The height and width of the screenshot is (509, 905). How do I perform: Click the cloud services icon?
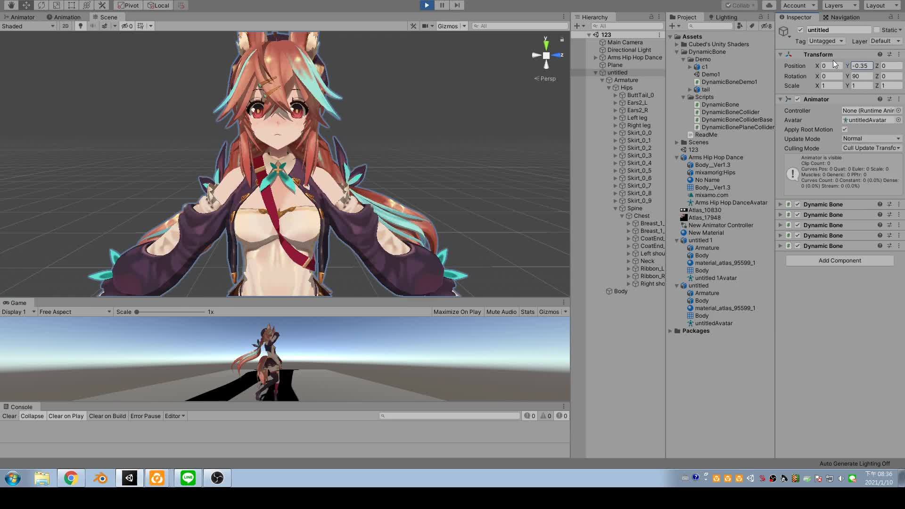coord(769,5)
